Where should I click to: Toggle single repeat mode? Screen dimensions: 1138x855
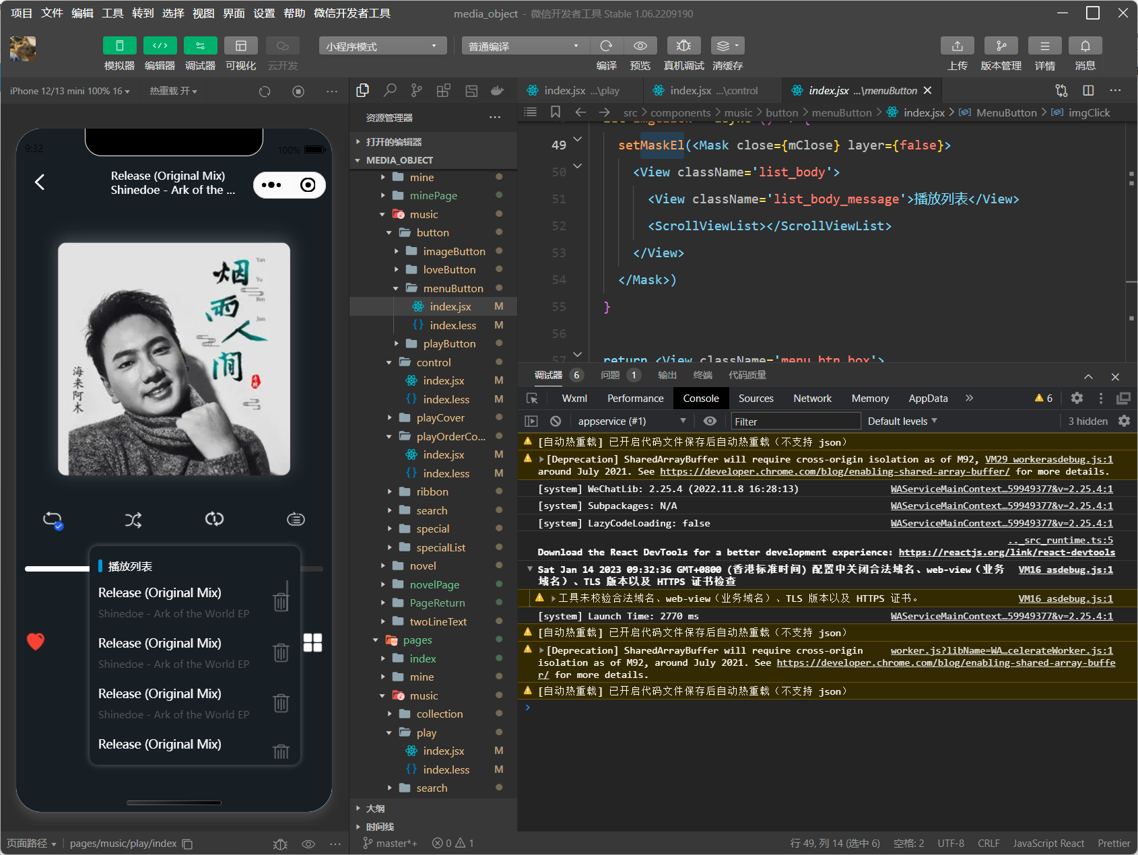(214, 519)
